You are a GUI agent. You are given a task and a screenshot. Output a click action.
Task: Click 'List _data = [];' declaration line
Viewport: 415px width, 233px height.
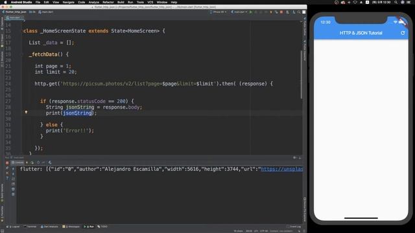(51, 43)
